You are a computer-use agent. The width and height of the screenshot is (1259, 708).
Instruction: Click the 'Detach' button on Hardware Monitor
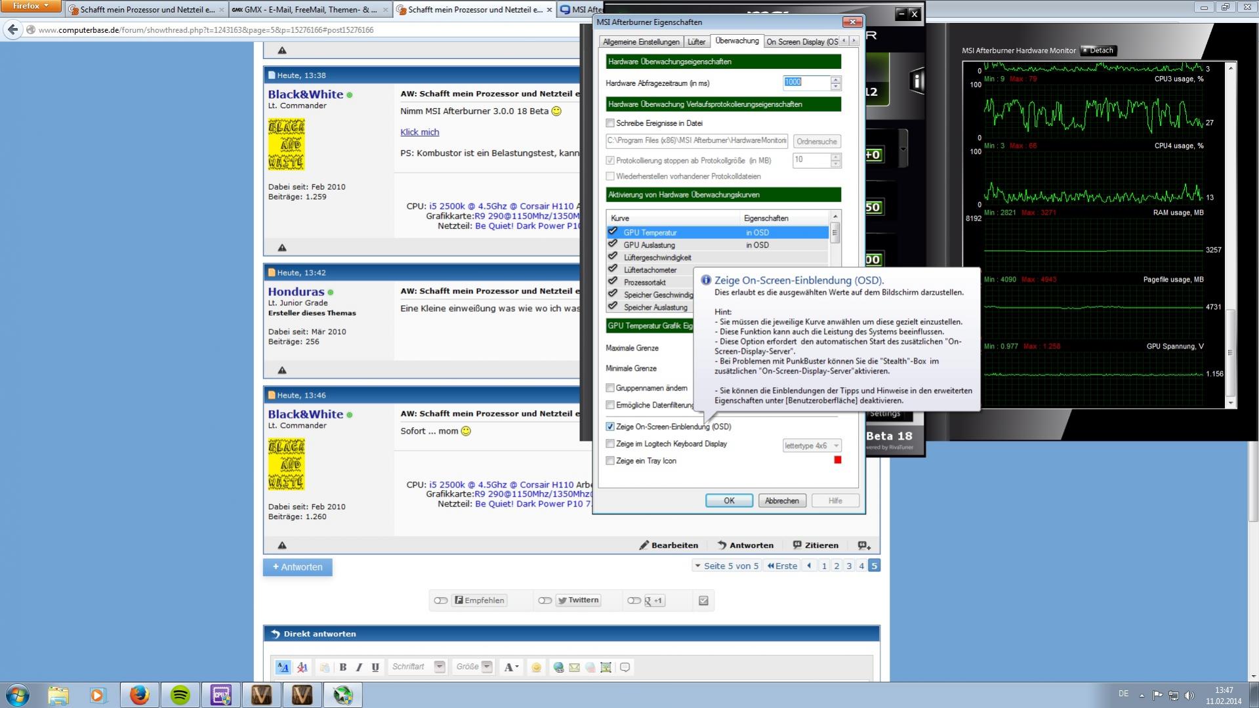1098,51
